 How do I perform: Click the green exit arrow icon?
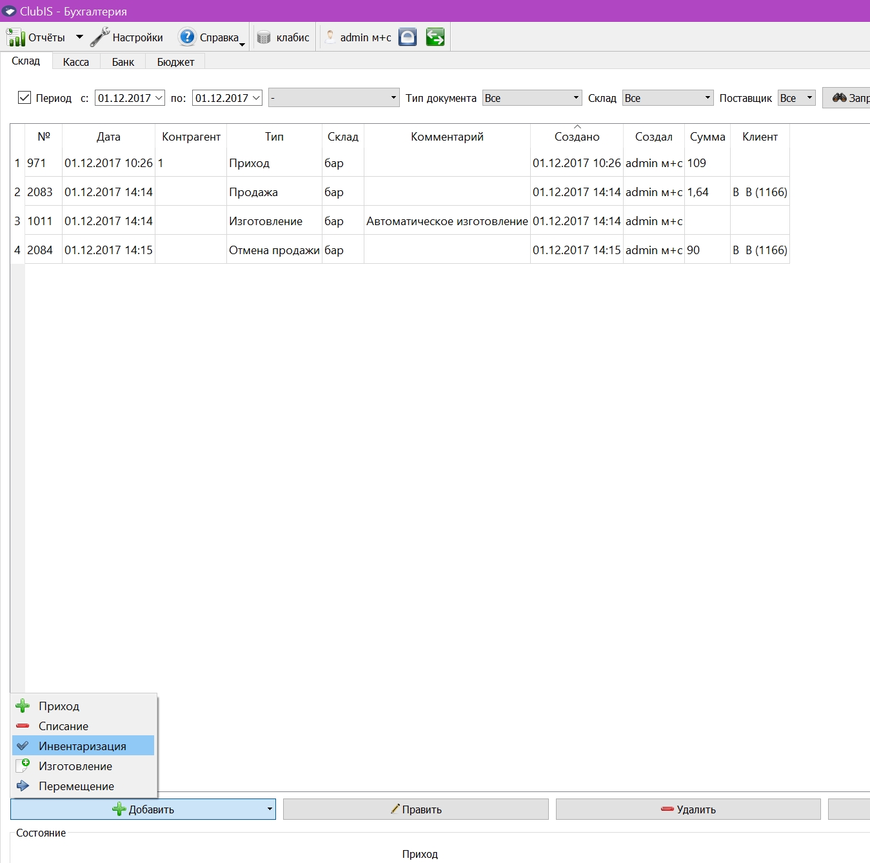435,37
